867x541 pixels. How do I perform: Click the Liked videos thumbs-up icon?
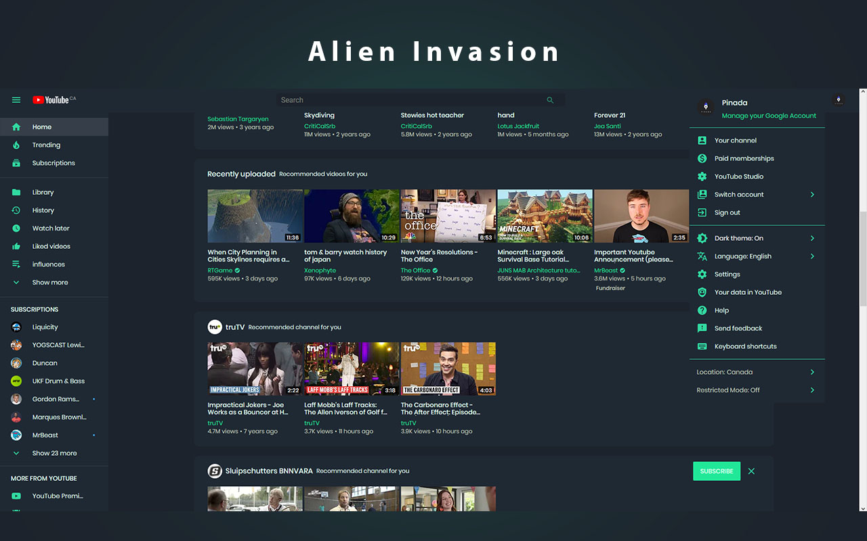pos(16,246)
